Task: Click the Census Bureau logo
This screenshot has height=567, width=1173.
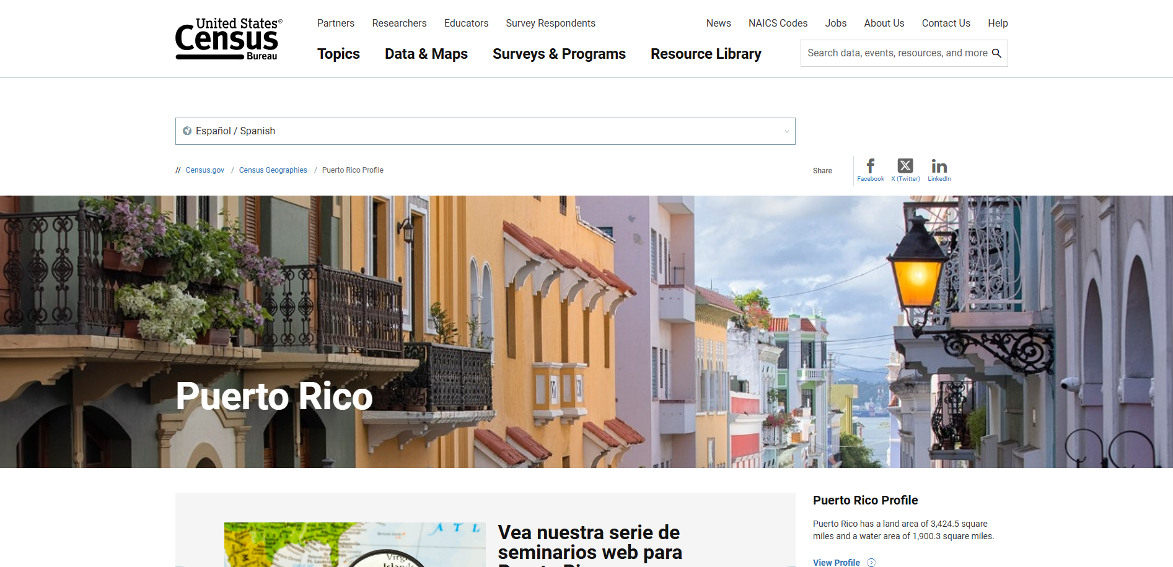Action: pyautogui.click(x=227, y=39)
